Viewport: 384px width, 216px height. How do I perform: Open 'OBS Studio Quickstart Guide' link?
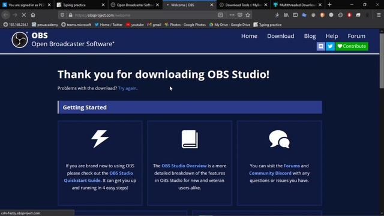point(98,176)
